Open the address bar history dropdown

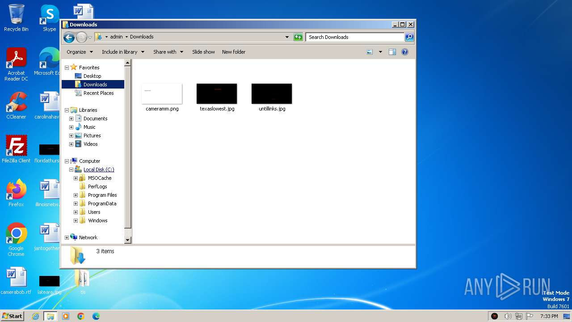click(x=287, y=37)
